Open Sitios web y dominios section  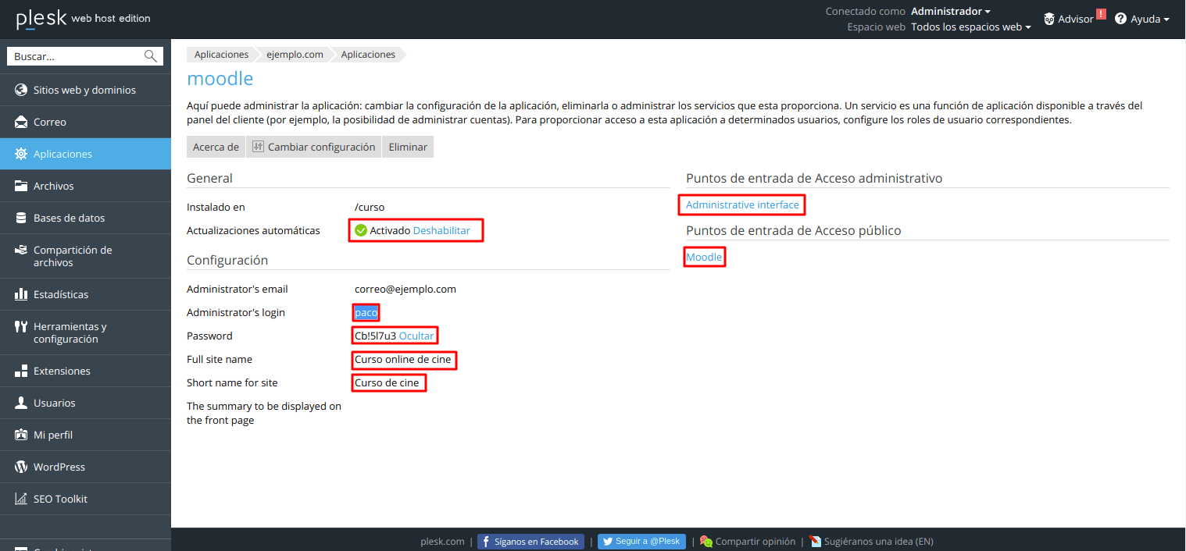(85, 90)
